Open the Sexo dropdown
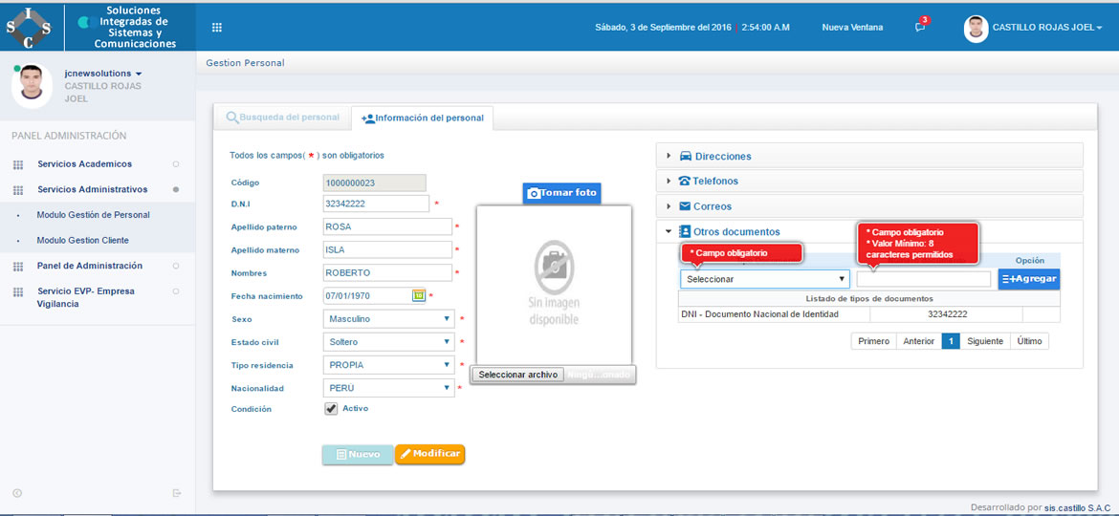1119x516 pixels. coord(388,319)
